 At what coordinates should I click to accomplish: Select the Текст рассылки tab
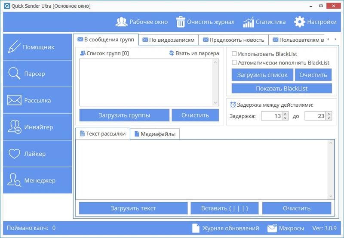click(x=103, y=133)
